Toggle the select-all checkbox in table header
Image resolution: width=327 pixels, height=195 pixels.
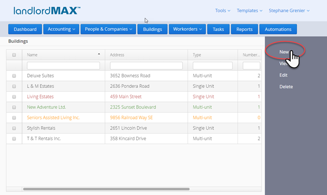14,55
